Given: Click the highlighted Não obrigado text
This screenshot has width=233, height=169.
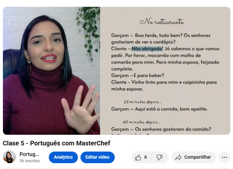Looking at the screenshot, I should click(147, 49).
